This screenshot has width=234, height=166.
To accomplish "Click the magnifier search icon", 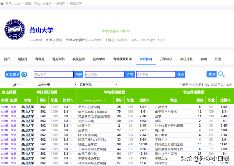I will coord(221,74).
